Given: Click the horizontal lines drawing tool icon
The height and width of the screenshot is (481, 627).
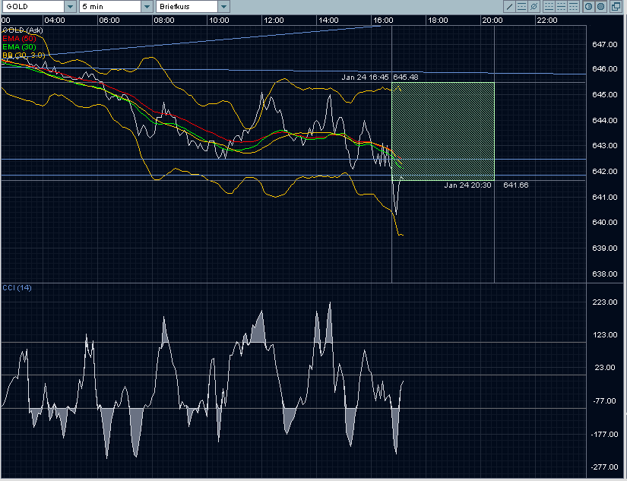Looking at the screenshot, I should click(521, 6).
